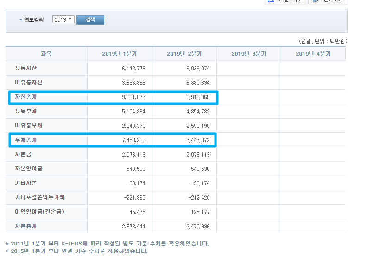Select 자본잉여금 value in 2분기 column
The width and height of the screenshot is (367, 258).
click(x=200, y=169)
